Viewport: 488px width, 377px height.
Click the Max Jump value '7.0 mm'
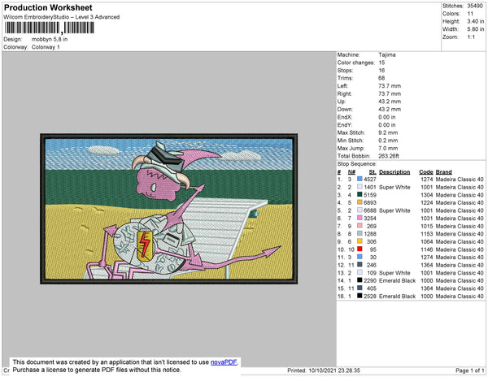(x=388, y=148)
